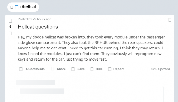Click the comments speech-bubble icon
Viewport: 178px width, 102px height.
coord(21,69)
